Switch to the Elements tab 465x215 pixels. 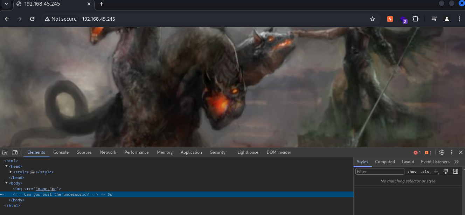(x=36, y=152)
